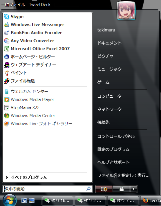
Task: Click Windows Media Center text label
Action: coord(33,116)
